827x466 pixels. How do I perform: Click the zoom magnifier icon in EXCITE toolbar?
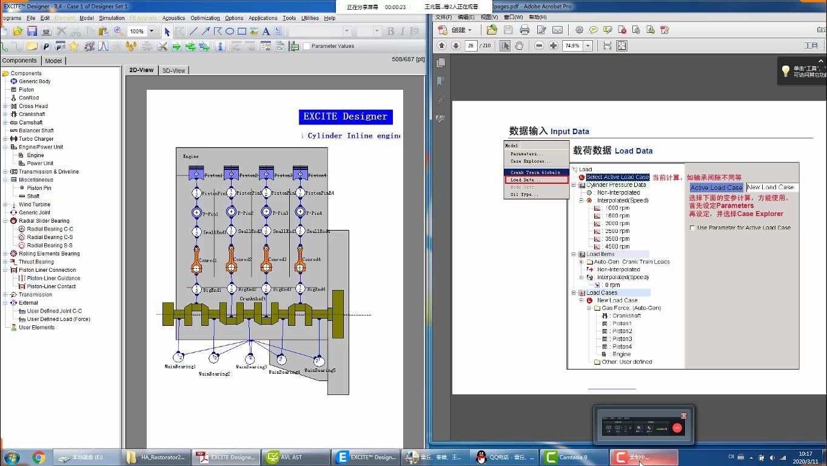[x=119, y=31]
